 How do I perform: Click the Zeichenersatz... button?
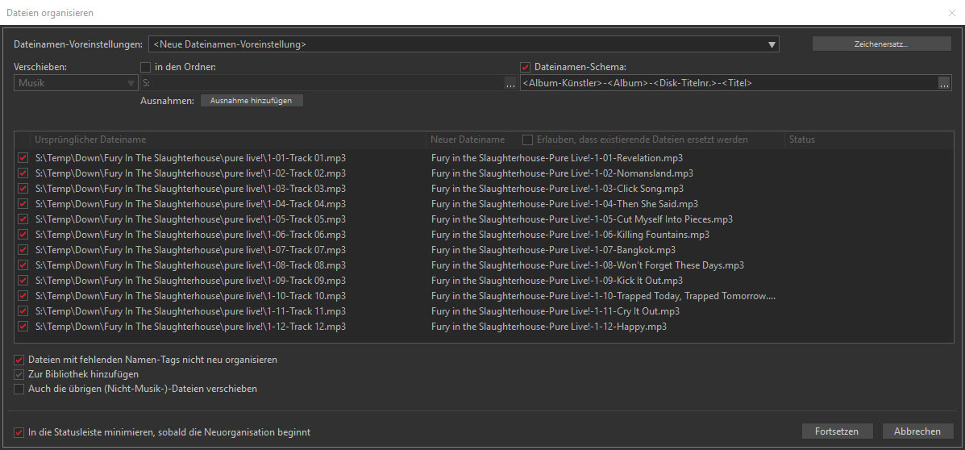(881, 44)
